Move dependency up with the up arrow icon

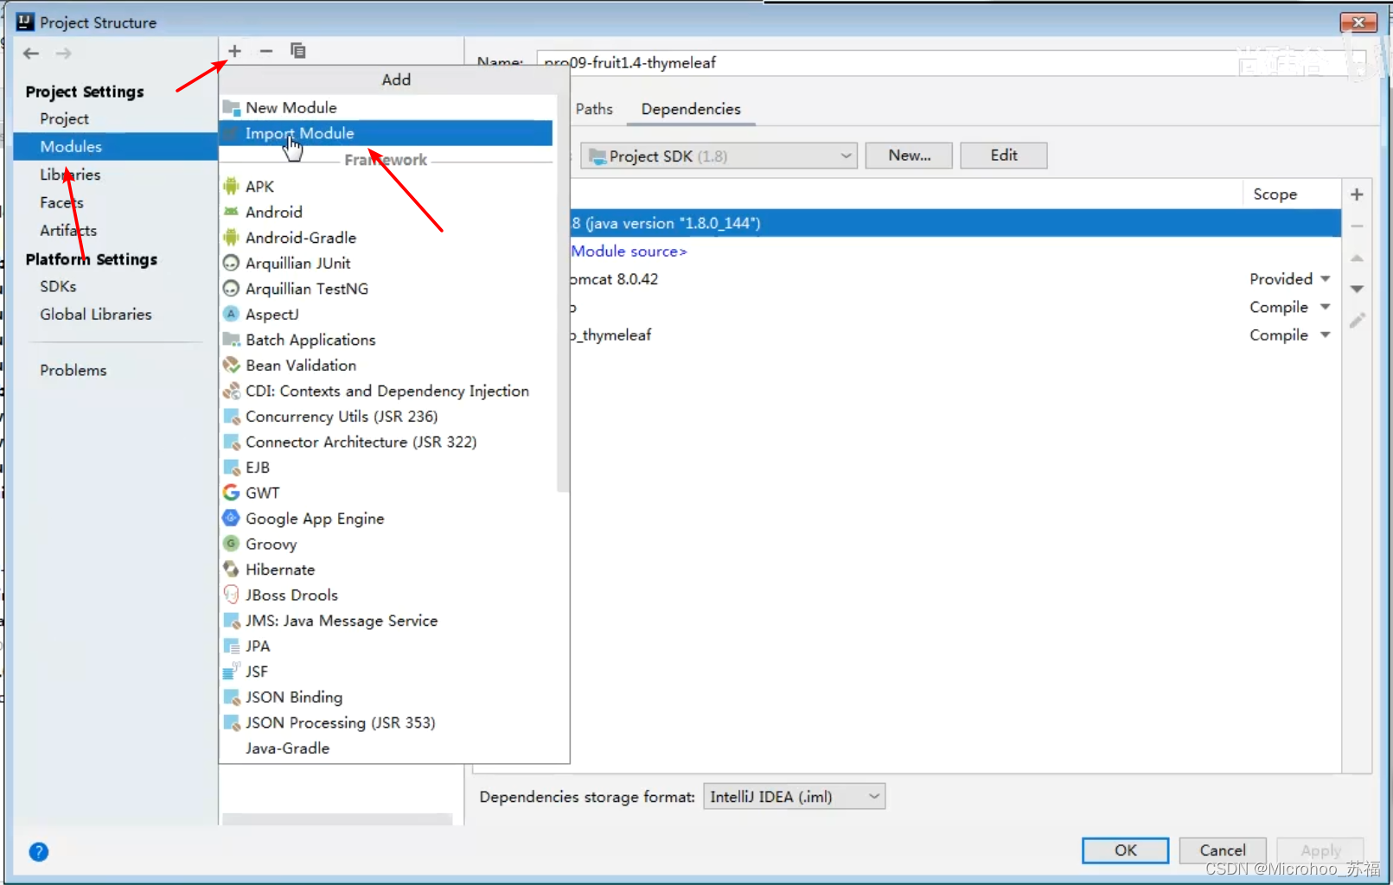pyautogui.click(x=1357, y=258)
